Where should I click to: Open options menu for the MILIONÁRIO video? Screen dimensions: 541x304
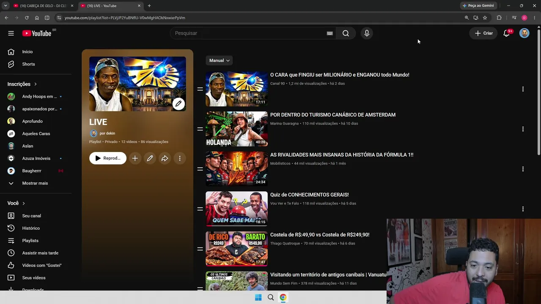click(523, 89)
